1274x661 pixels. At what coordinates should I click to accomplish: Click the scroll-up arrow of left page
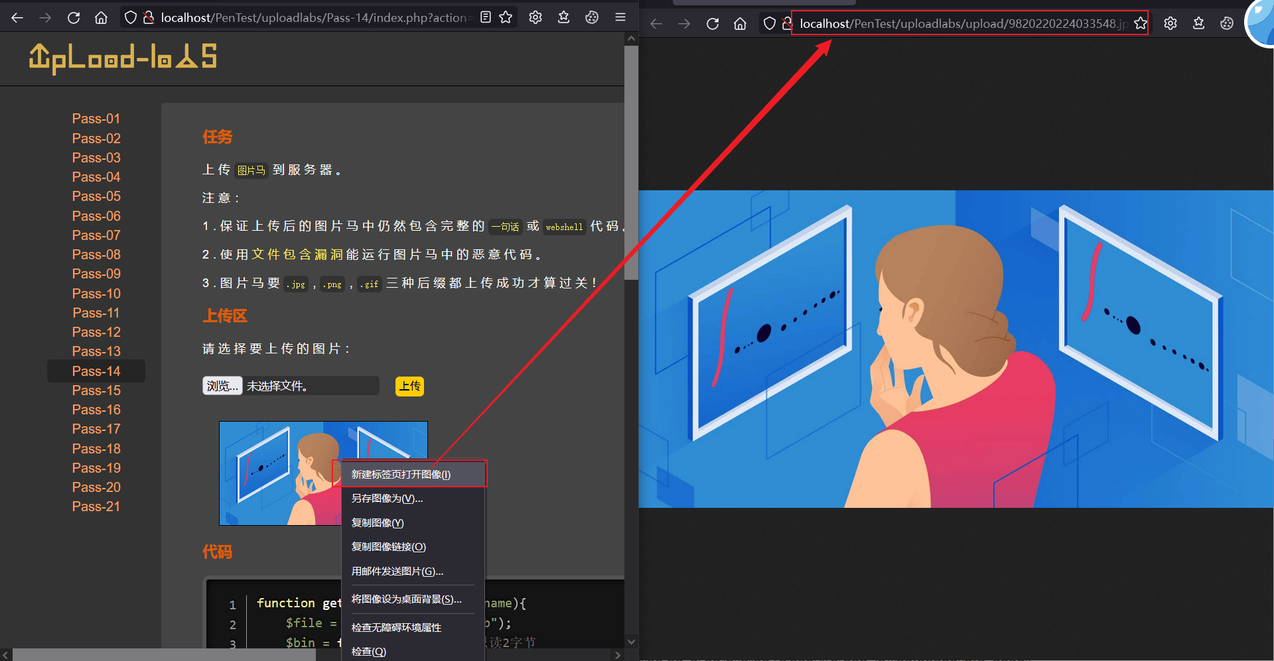pos(631,38)
